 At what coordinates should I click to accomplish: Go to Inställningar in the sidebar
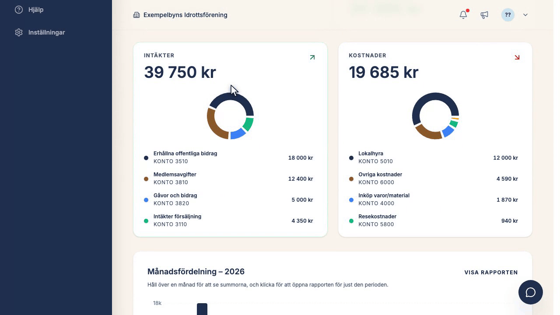coord(47,32)
